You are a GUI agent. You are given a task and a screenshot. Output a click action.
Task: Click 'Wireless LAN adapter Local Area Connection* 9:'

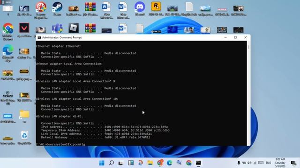(76, 81)
